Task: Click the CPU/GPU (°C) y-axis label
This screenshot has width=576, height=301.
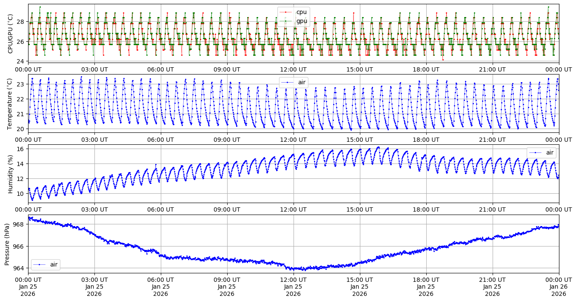Action: (x=11, y=33)
